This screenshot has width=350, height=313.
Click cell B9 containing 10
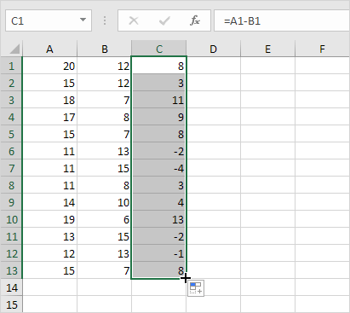[104, 202]
